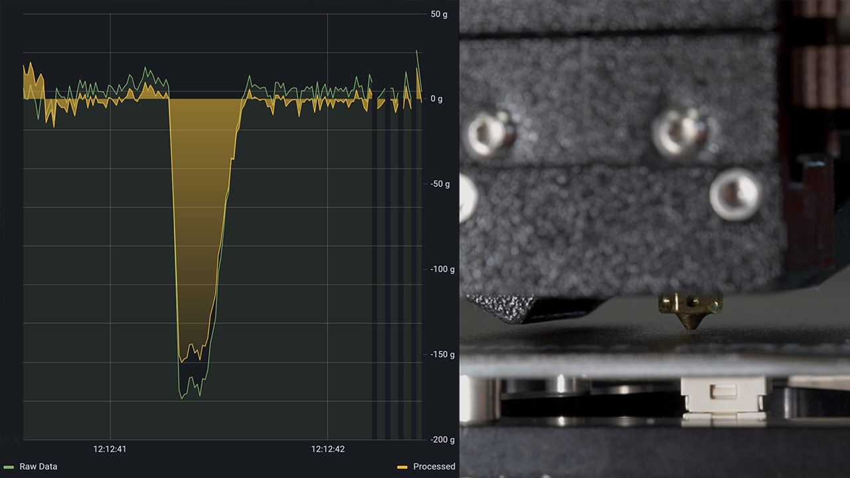Click the 0 g axis label
The height and width of the screenshot is (478, 850).
coord(436,99)
